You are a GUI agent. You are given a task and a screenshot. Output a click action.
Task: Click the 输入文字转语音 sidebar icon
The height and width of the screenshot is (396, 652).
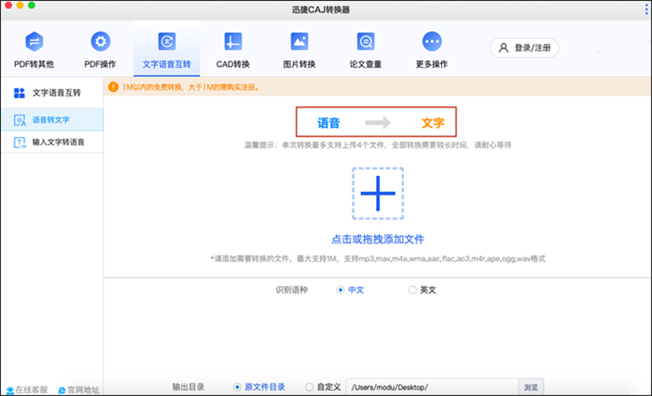point(19,142)
